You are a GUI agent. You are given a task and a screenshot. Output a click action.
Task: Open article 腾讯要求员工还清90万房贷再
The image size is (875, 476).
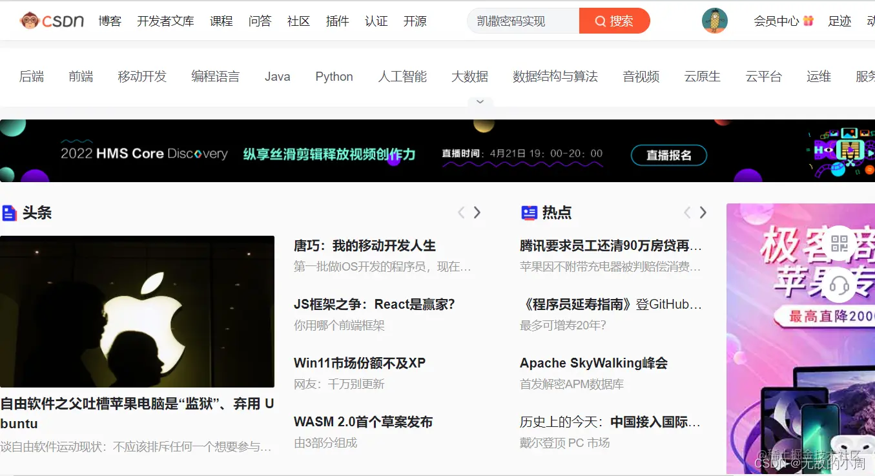pos(611,245)
